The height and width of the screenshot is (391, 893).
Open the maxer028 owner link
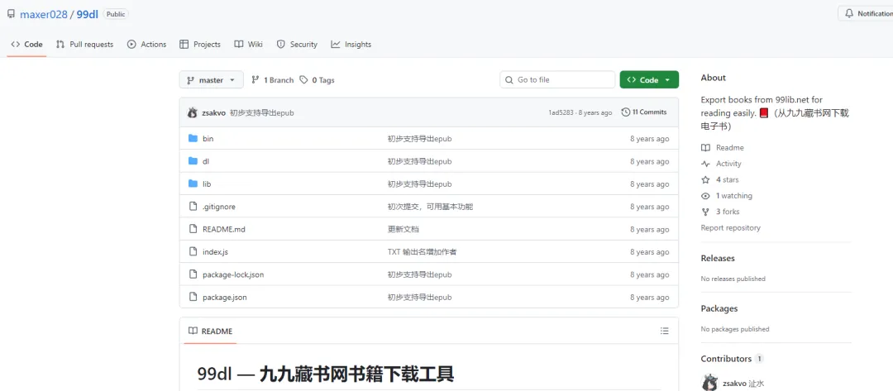43,14
